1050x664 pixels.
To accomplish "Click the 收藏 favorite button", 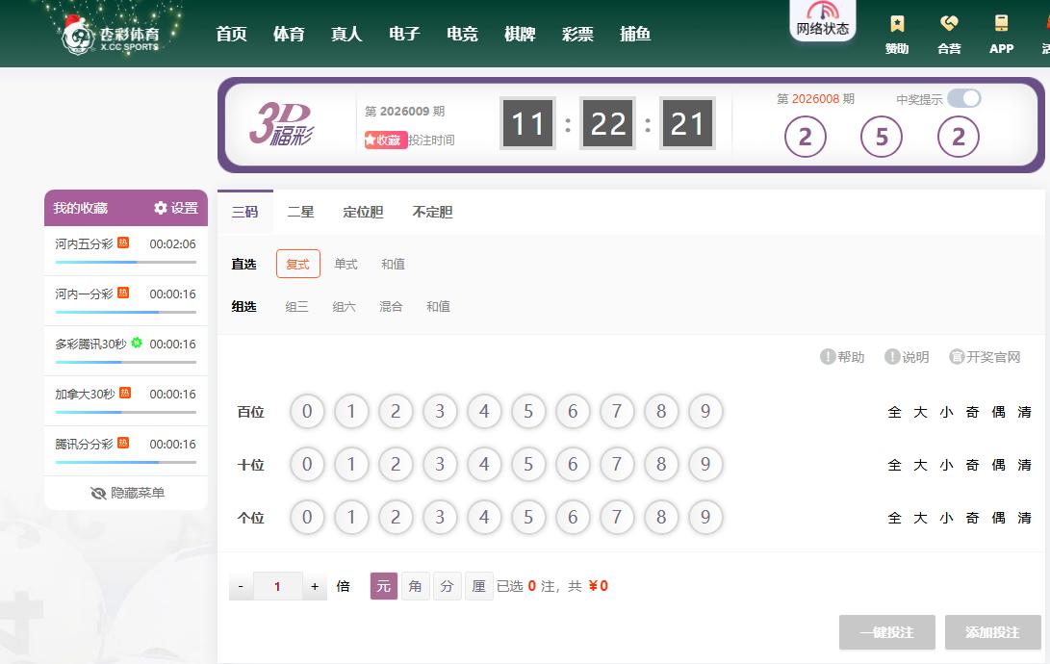I will [x=385, y=140].
